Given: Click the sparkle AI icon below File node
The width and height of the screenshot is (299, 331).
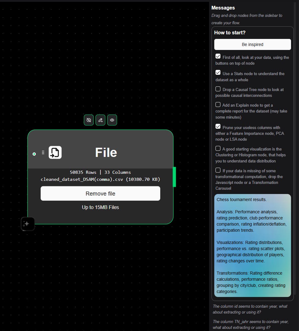Looking at the screenshot, I should coord(28,224).
